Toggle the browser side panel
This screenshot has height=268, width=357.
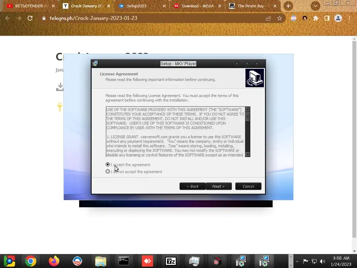[327, 18]
